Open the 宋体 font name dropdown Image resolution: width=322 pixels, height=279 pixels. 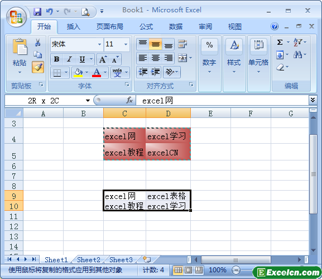(99, 44)
